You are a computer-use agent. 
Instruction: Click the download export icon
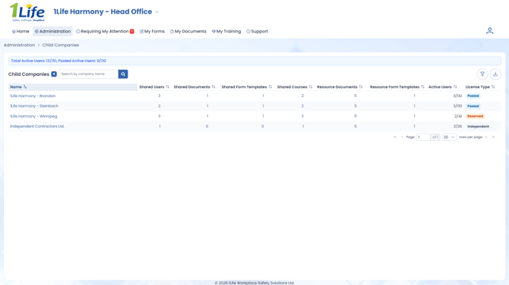click(495, 74)
